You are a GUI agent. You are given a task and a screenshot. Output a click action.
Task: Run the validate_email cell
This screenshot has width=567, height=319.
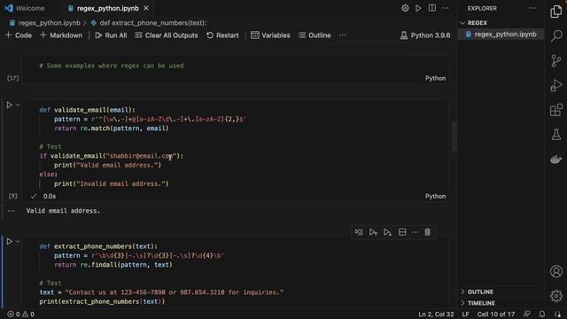pos(10,105)
